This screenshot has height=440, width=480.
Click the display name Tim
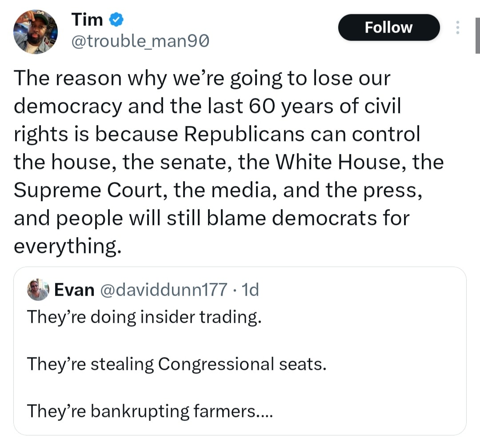click(88, 19)
